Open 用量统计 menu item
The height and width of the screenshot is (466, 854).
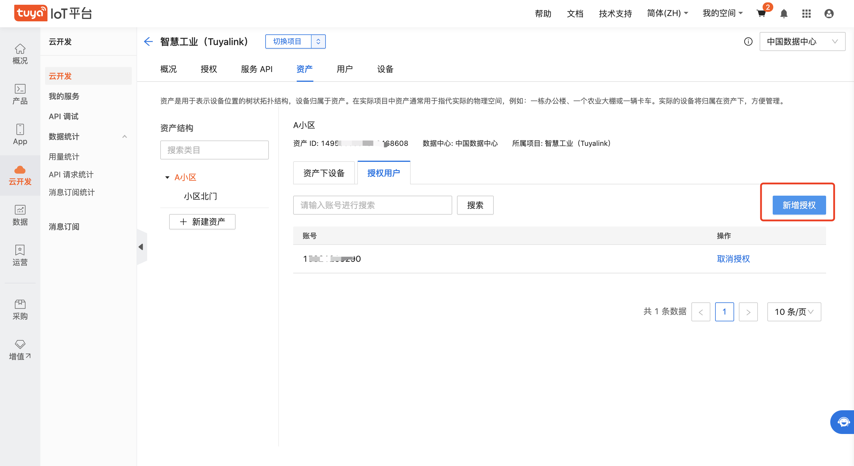point(64,157)
